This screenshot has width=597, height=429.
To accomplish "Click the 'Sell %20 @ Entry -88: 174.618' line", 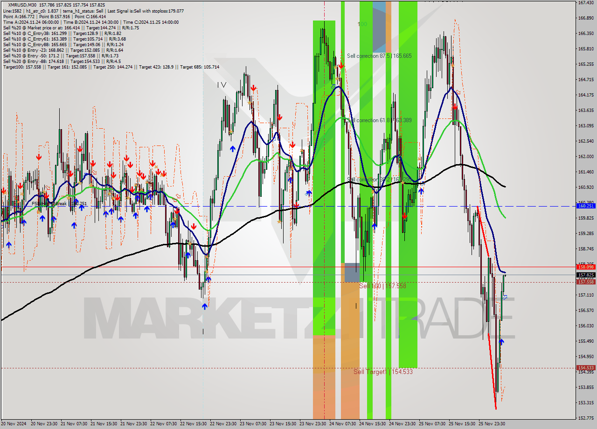I will [x=62, y=61].
